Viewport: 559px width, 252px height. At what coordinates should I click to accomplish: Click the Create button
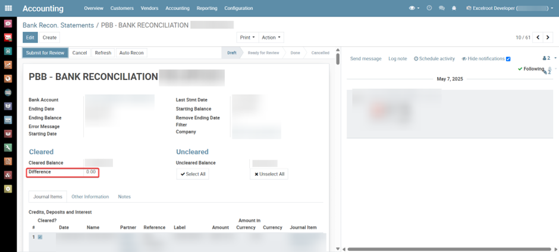(x=49, y=37)
